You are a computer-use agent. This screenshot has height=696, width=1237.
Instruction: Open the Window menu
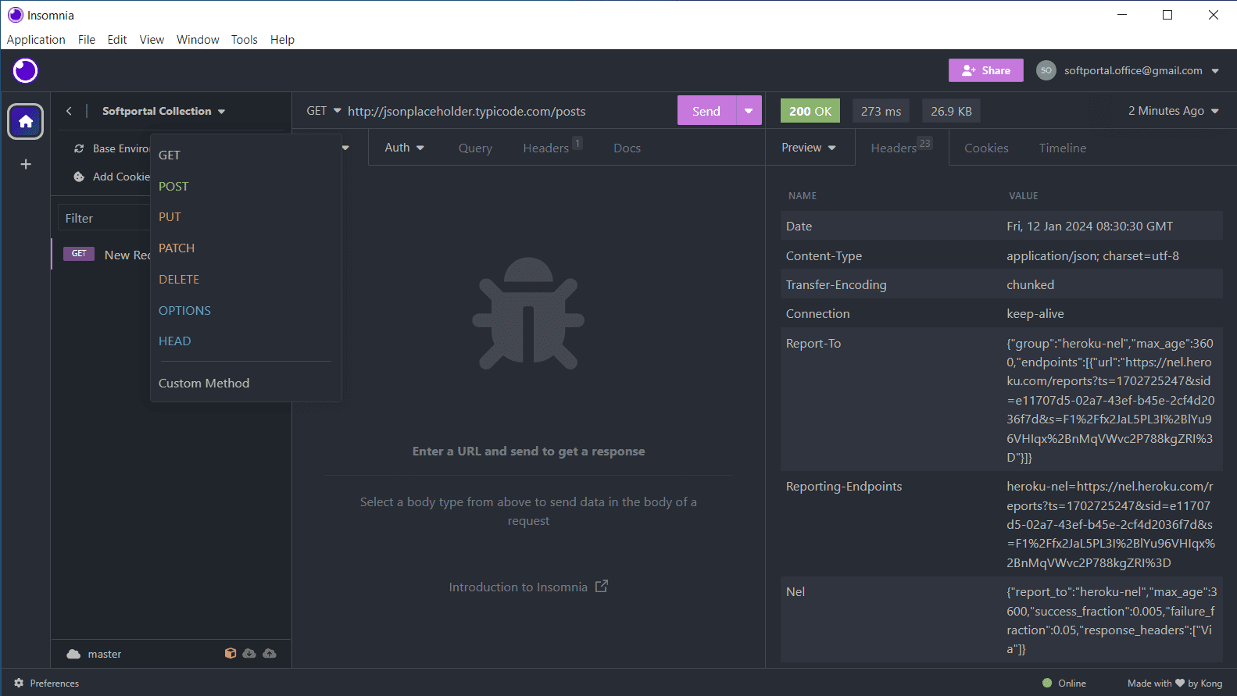point(198,39)
